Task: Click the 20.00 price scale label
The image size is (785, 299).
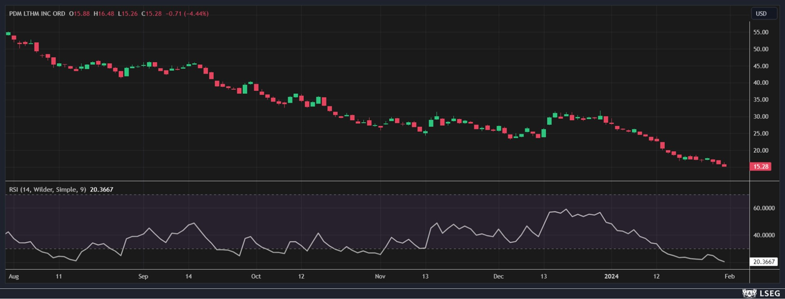Action: (761, 150)
